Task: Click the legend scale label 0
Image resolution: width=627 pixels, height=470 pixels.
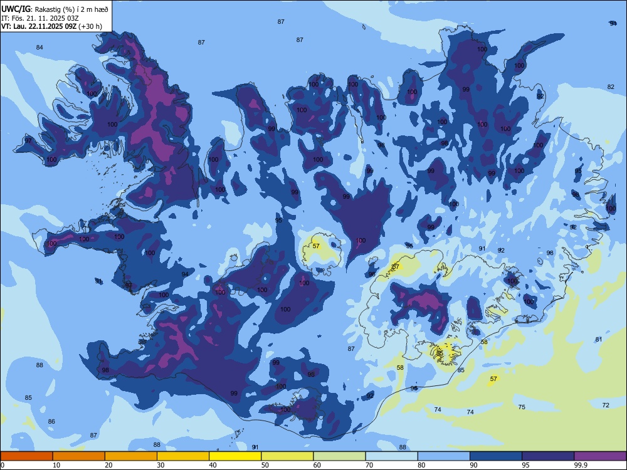Action: click(2, 465)
